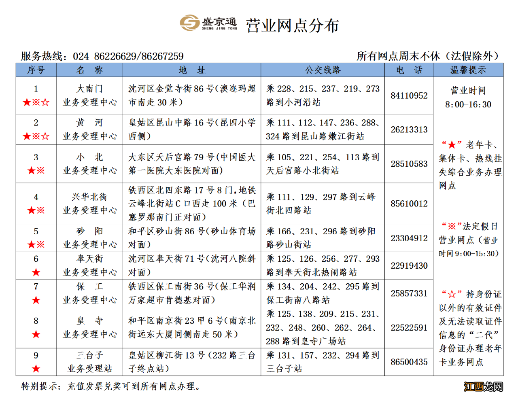Select phone number 25857331
This screenshot has height=399, width=518.
coord(409,293)
